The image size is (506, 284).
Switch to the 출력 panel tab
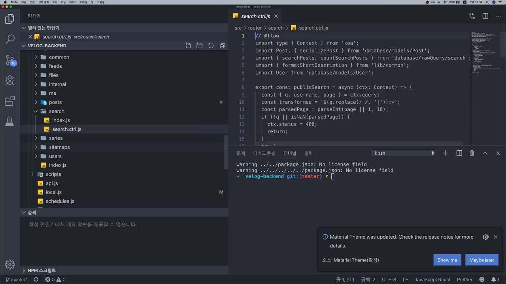pyautogui.click(x=308, y=153)
